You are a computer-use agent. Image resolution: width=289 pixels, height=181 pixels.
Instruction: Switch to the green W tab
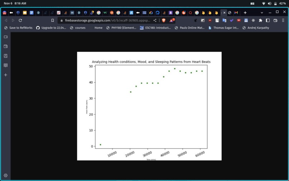(105, 13)
